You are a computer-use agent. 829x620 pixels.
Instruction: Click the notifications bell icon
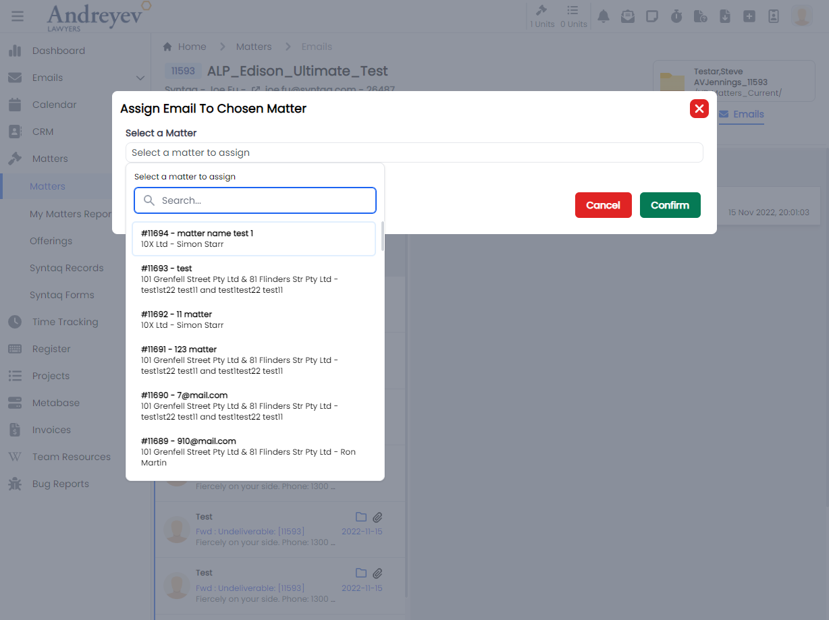(604, 16)
